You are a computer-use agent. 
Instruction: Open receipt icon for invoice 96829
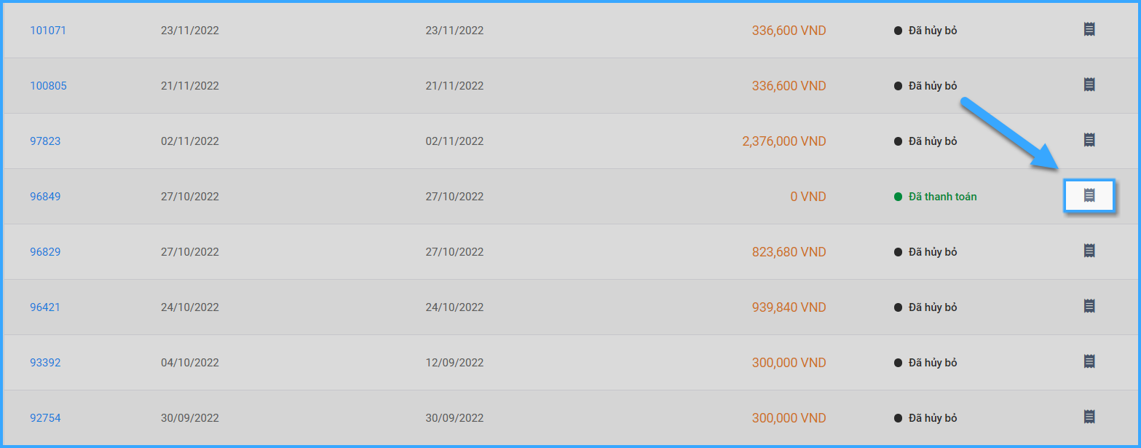1089,251
